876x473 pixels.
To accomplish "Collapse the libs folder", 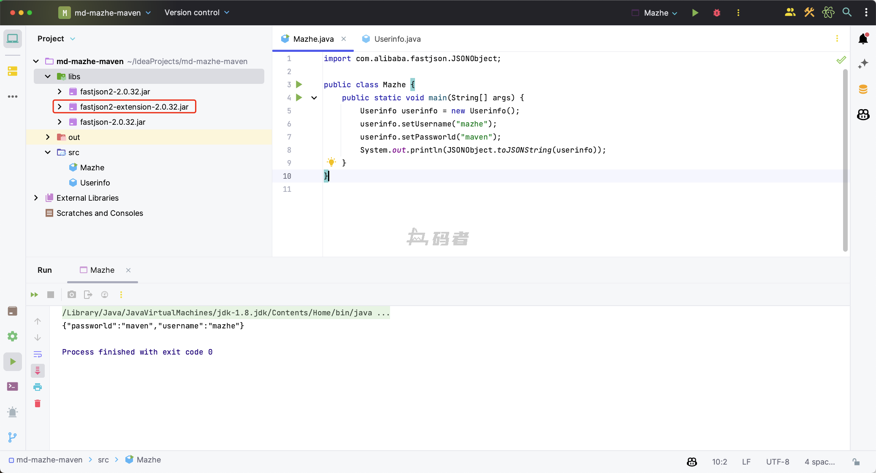I will (x=48, y=76).
